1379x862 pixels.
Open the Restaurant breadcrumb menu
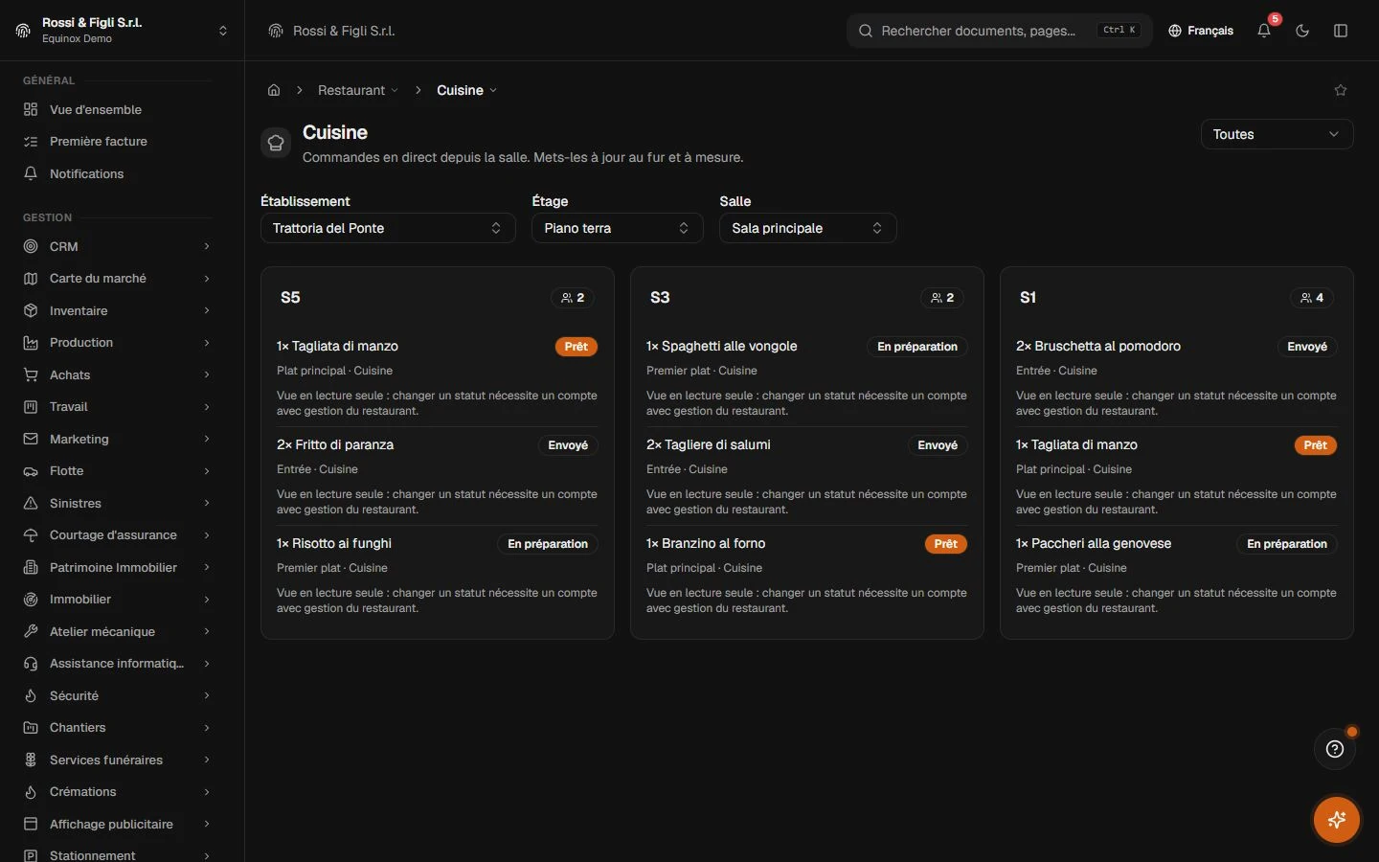click(x=358, y=90)
